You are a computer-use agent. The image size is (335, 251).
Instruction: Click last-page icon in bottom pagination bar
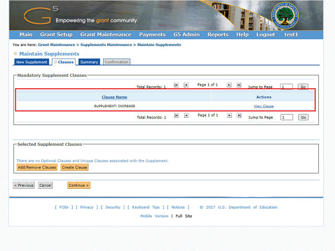pyautogui.click(x=239, y=115)
